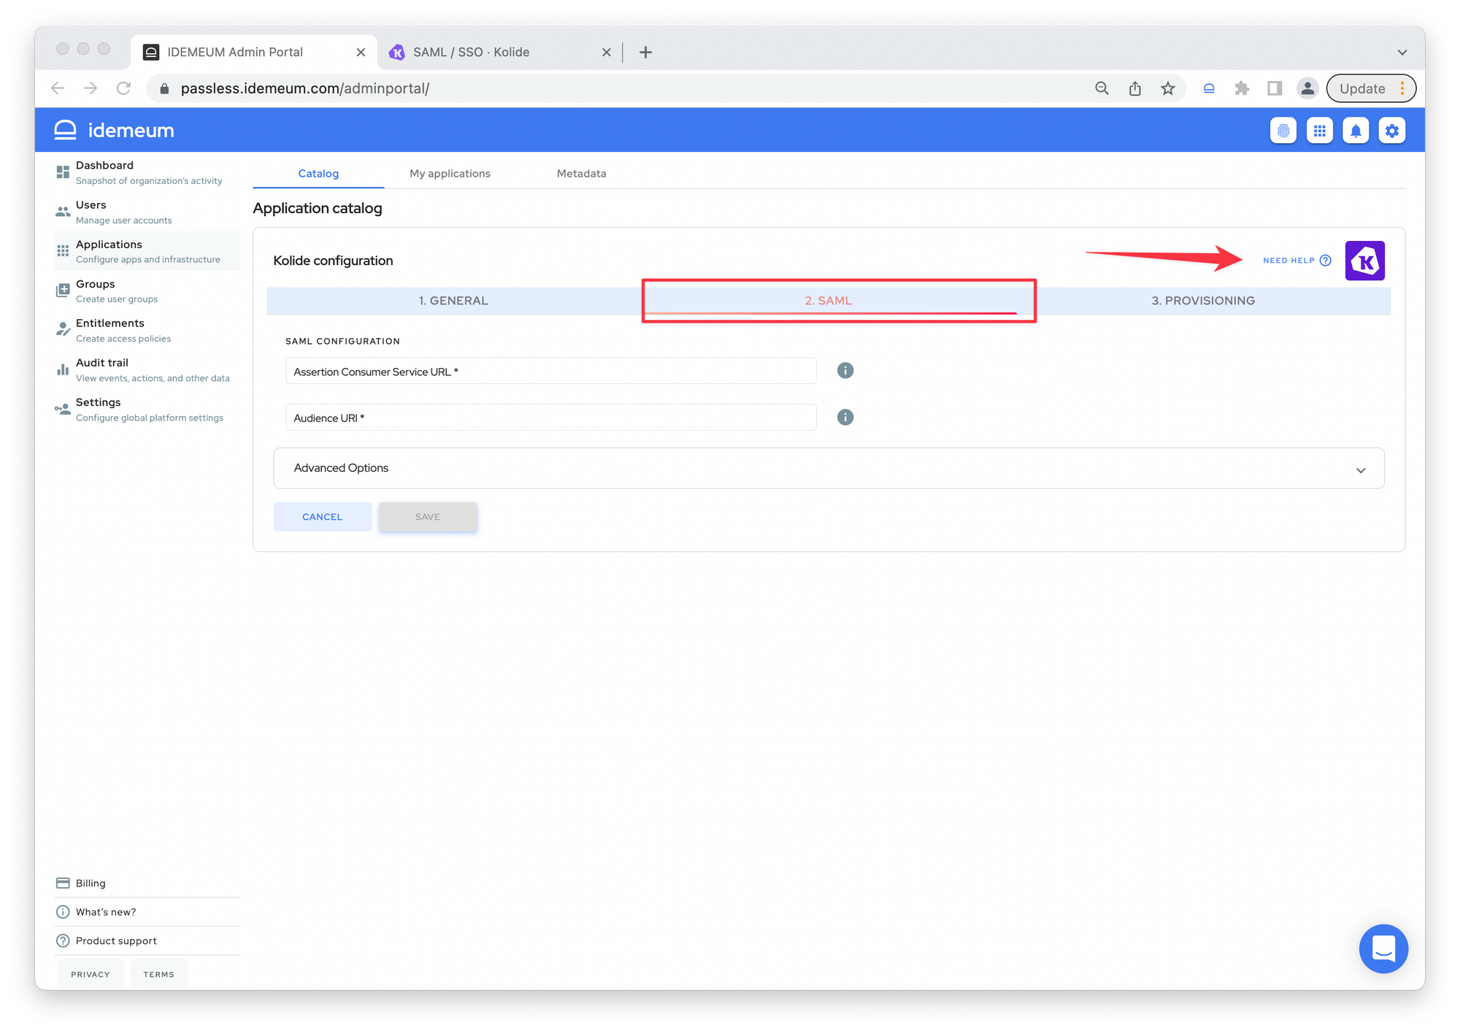Open Billing in the sidebar

[x=147, y=883]
